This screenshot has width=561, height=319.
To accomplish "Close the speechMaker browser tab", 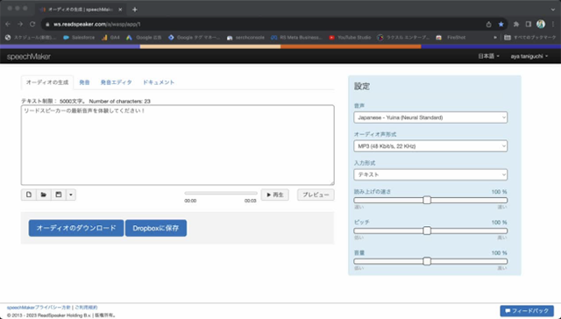I will click(x=120, y=10).
